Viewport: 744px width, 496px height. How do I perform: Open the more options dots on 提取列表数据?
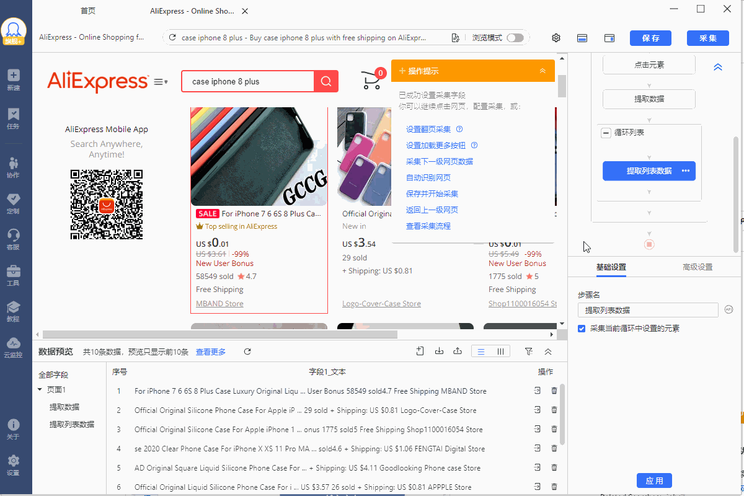click(x=686, y=170)
